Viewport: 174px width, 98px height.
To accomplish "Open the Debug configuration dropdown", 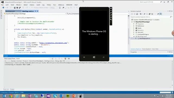I will tap(54, 8).
